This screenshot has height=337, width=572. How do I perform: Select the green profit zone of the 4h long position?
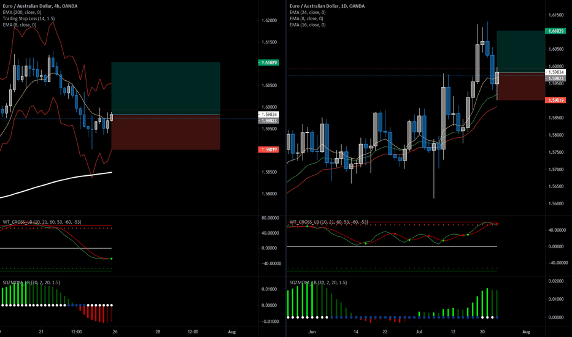(x=166, y=88)
